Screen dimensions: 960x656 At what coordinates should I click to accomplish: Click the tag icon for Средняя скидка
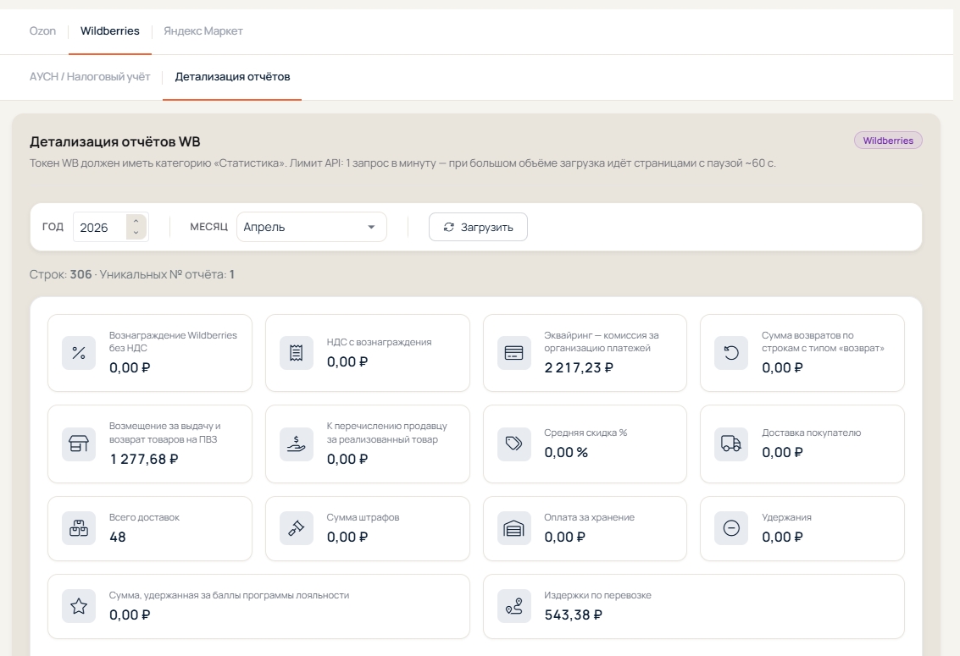click(513, 444)
